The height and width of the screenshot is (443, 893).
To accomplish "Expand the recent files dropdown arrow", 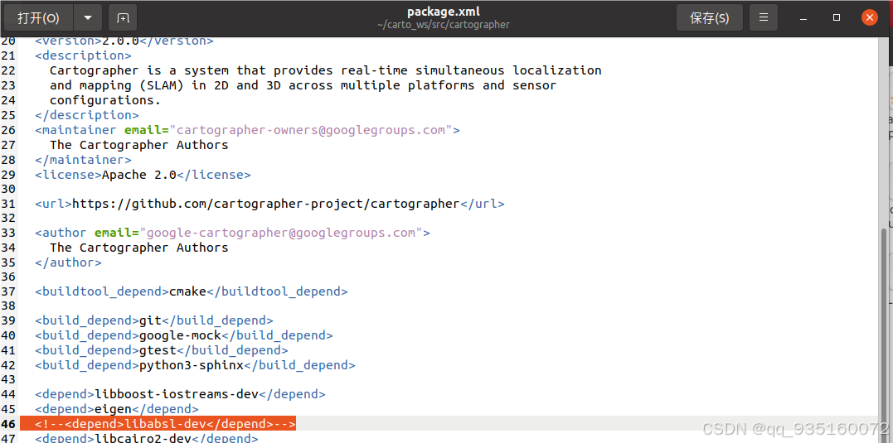I will point(88,17).
